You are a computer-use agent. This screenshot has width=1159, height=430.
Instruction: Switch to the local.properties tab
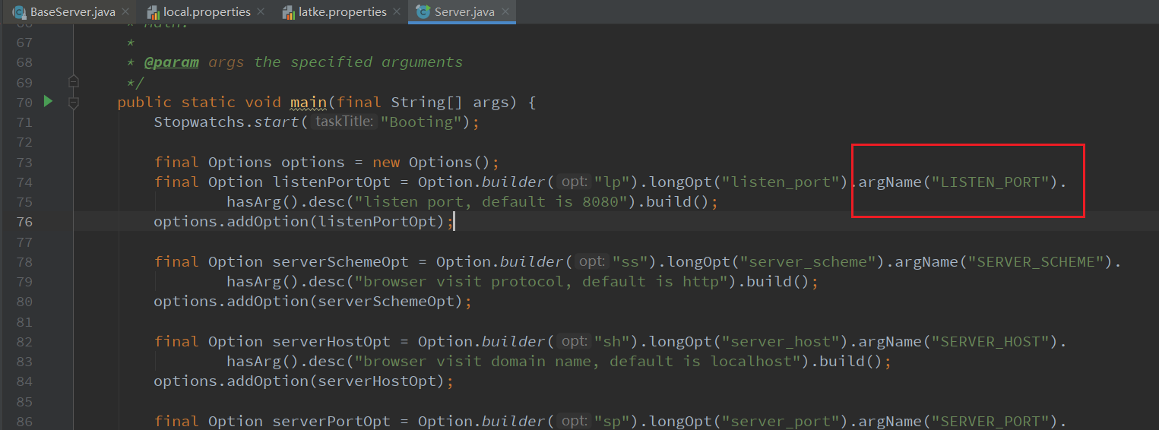pos(207,12)
